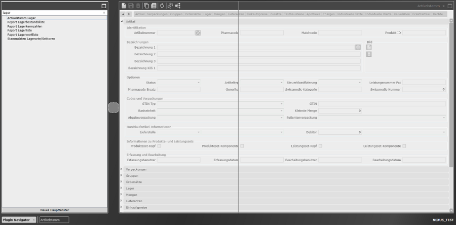Expand the Einkaufspreise section
The width and height of the screenshot is (456, 225).
click(x=122, y=208)
